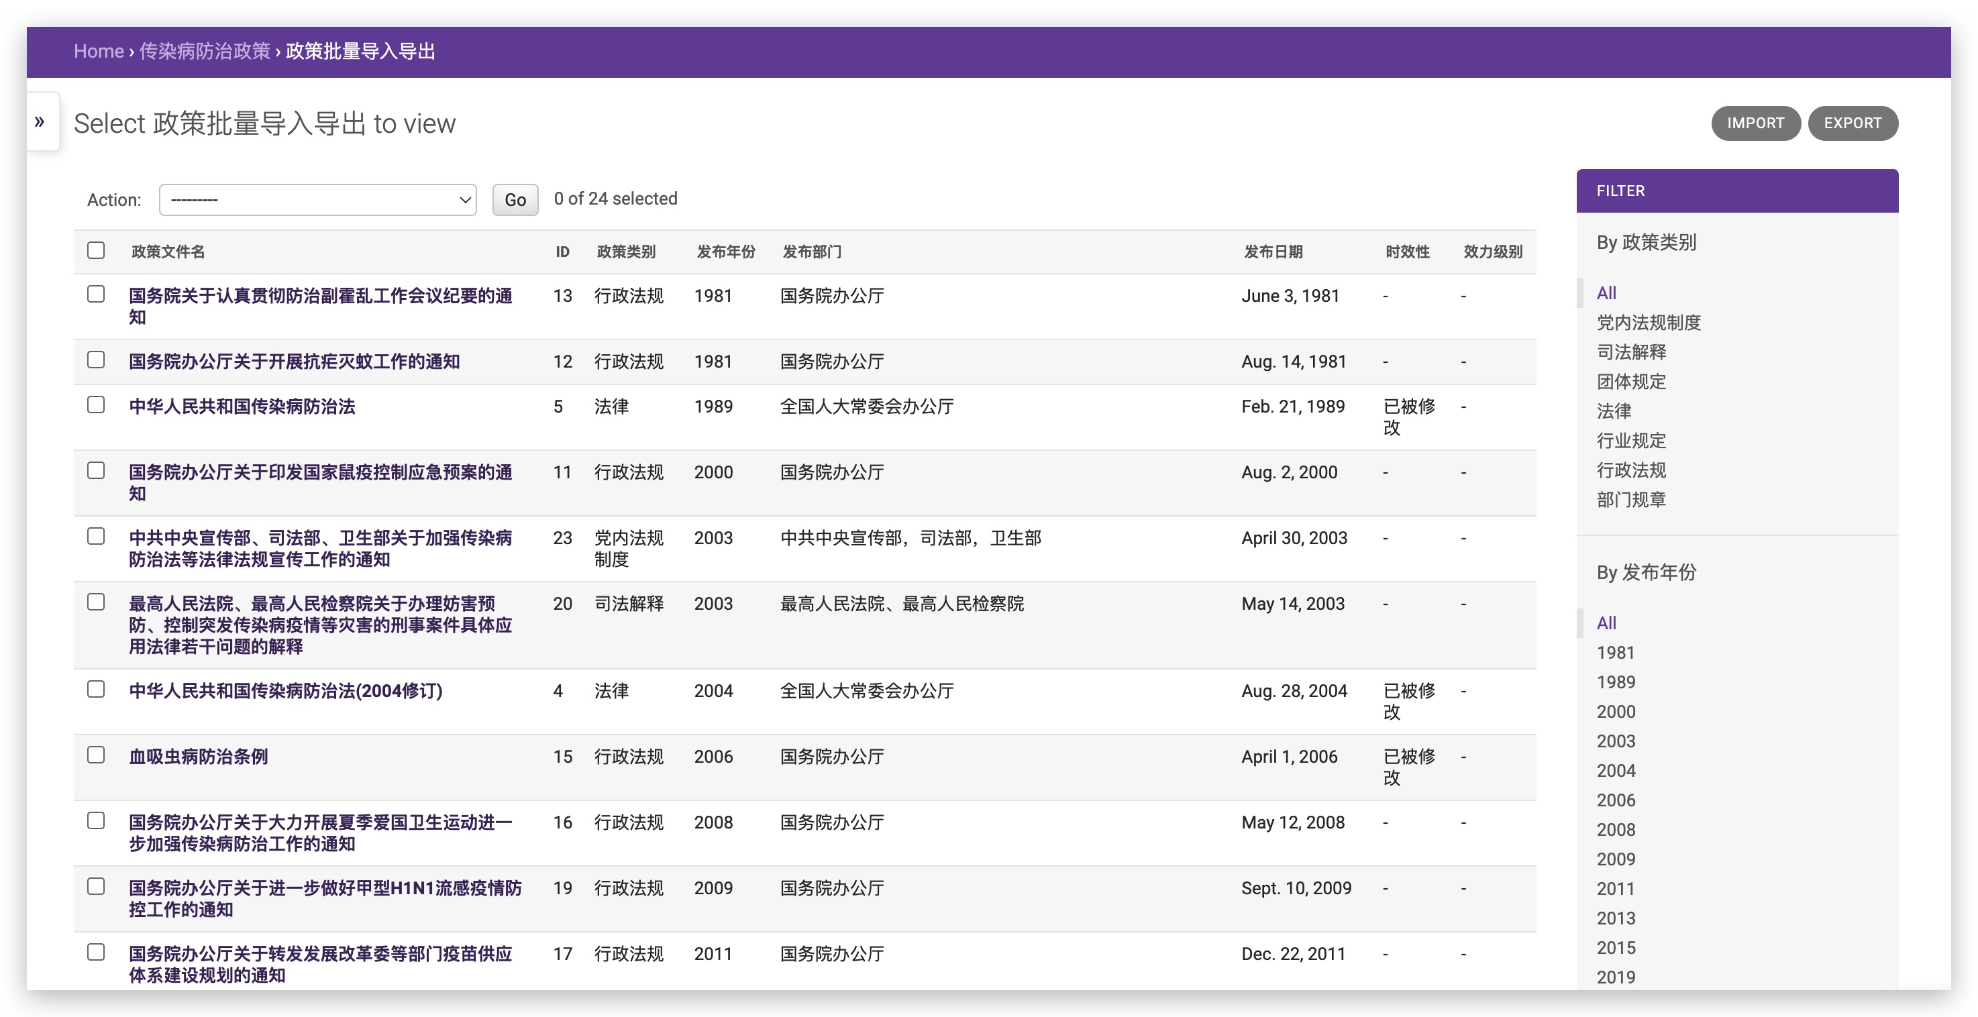Open the 夏季爱国卫生运动 notice entry
The height and width of the screenshot is (1017, 1978).
(x=320, y=833)
